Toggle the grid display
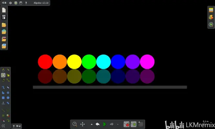The height and width of the screenshot is (129, 215). [141, 124]
